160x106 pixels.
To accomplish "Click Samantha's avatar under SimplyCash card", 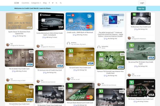I will click(99, 47).
